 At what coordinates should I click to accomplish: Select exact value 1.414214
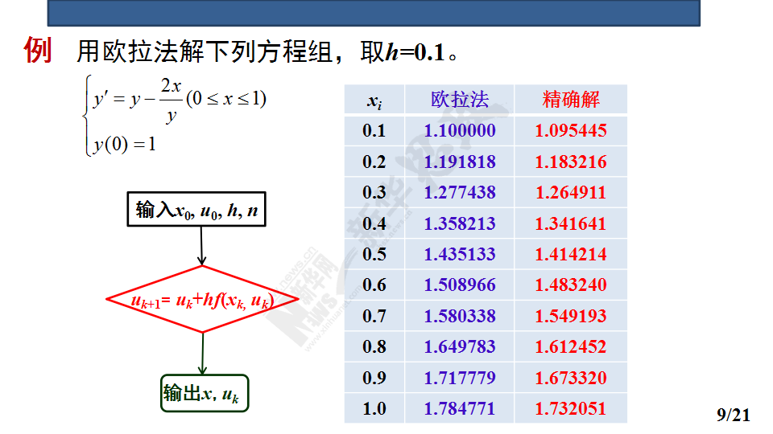pos(571,255)
